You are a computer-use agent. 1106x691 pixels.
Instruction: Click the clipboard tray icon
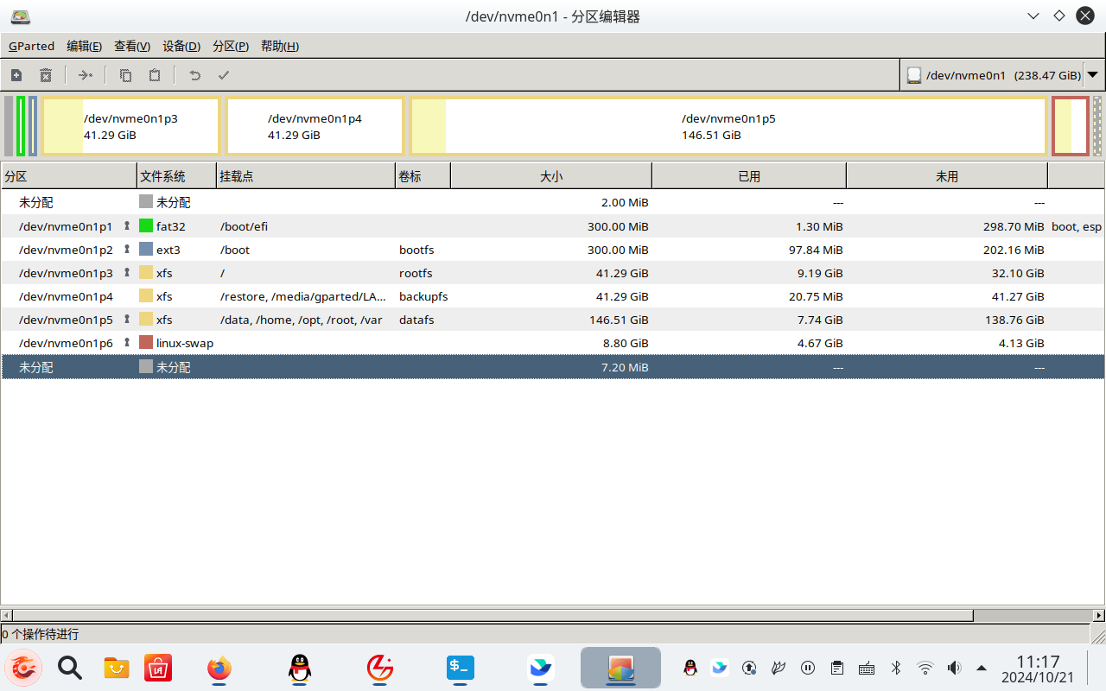[837, 668]
